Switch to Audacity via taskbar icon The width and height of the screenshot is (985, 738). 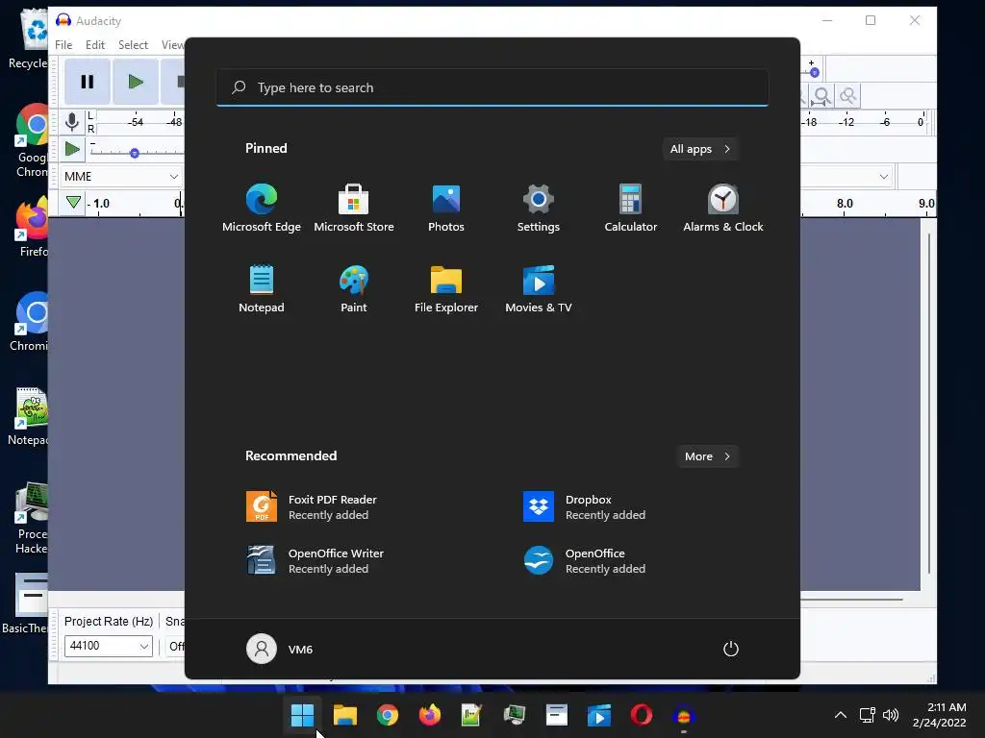(684, 715)
